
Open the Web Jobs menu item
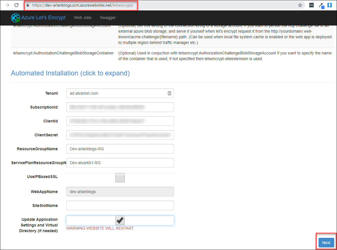pos(83,18)
